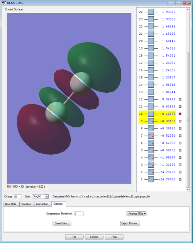The image size is (193, 243).
Task: Select occupied orbital box for MO 6
Action: click(x=151, y=143)
